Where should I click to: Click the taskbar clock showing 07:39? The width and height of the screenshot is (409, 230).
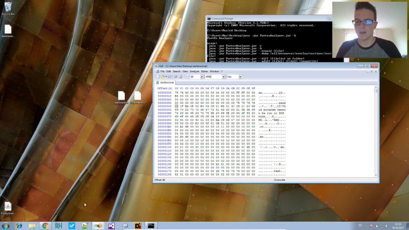coord(398,226)
